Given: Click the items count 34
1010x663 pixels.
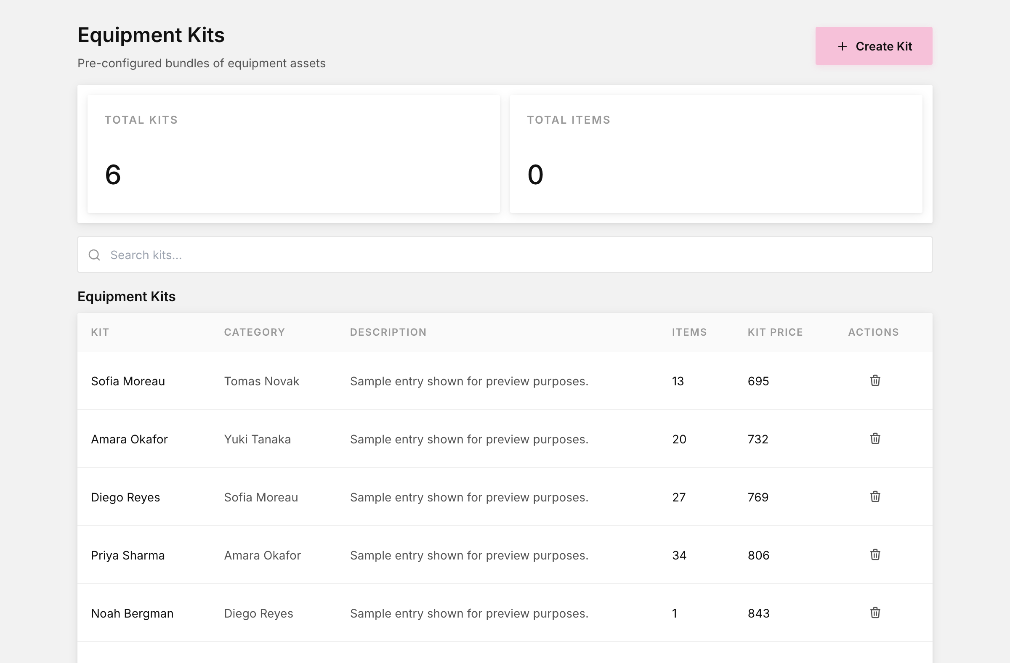Looking at the screenshot, I should [679, 555].
